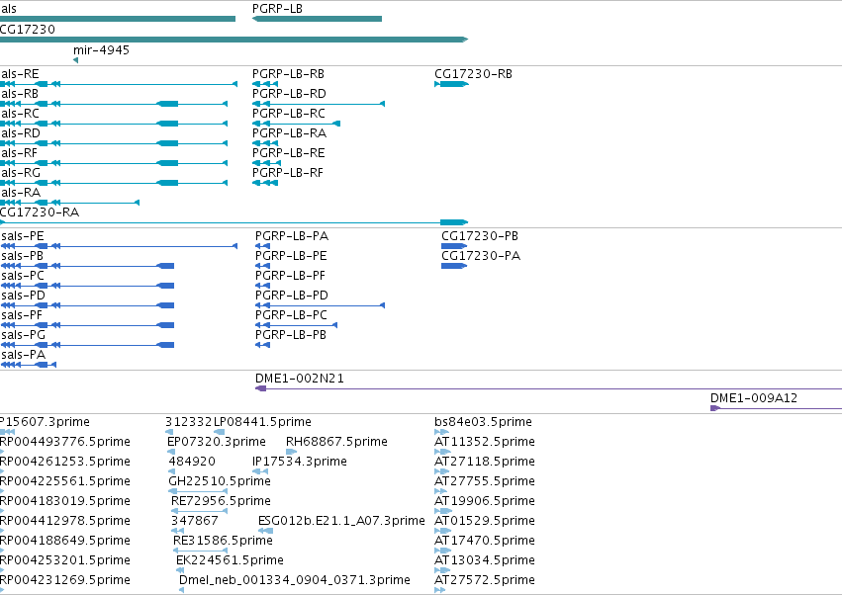Click the LP08441.5prime EST label

point(262,422)
